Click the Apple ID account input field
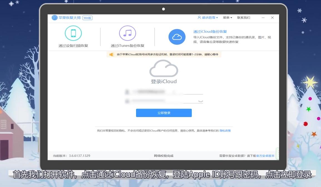 point(164,92)
